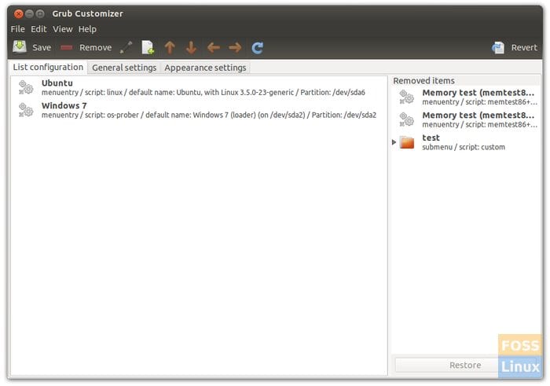Click the left arrow toolbar icon

click(x=213, y=47)
